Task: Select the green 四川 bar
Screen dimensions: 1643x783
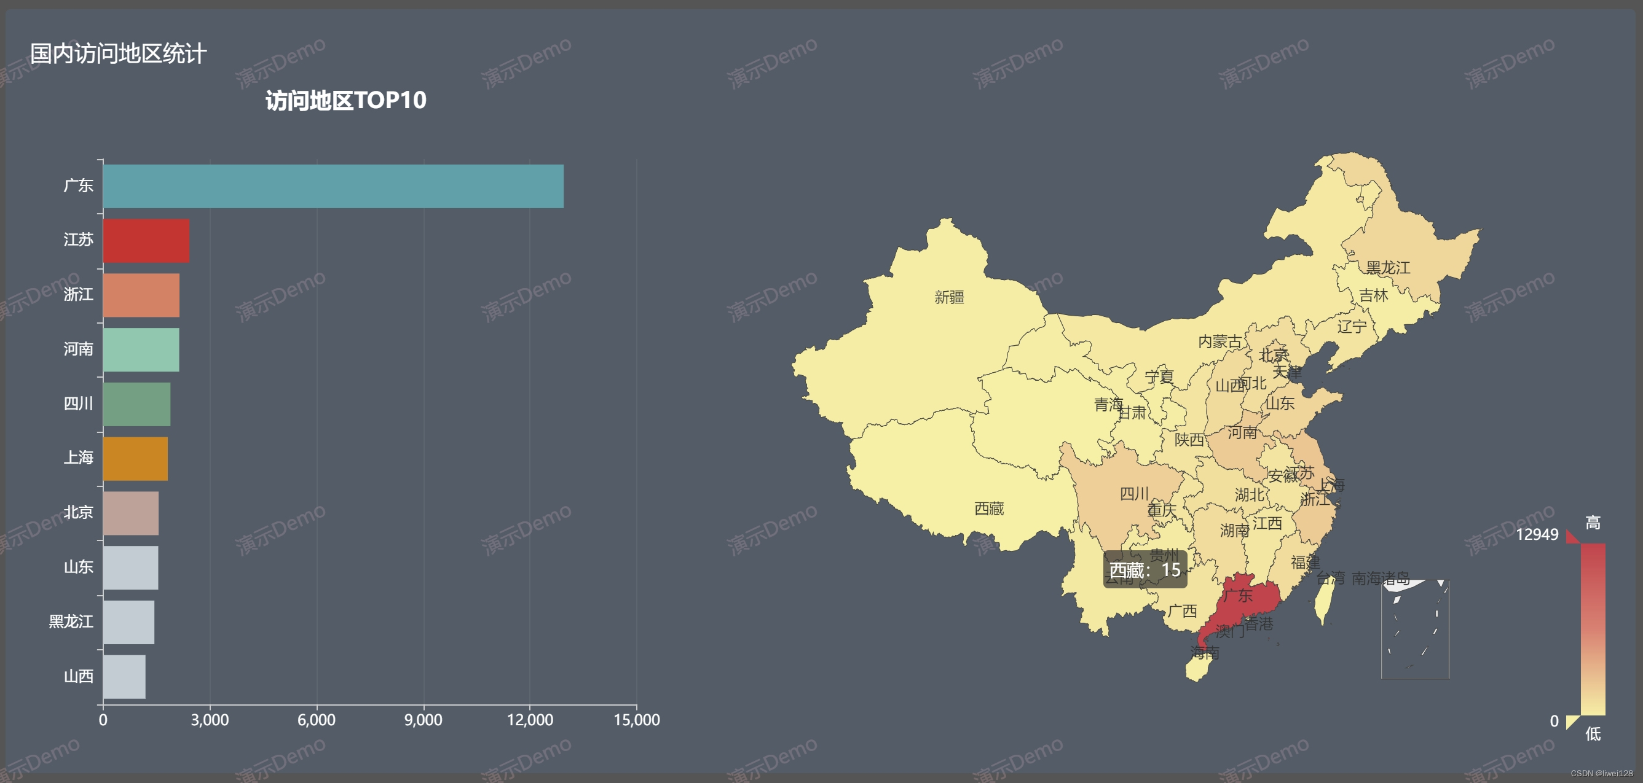Action: click(136, 404)
